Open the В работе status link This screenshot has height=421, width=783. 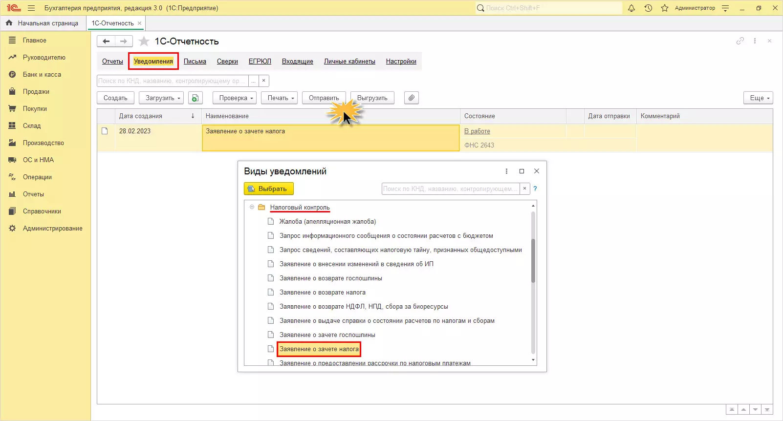(x=477, y=131)
